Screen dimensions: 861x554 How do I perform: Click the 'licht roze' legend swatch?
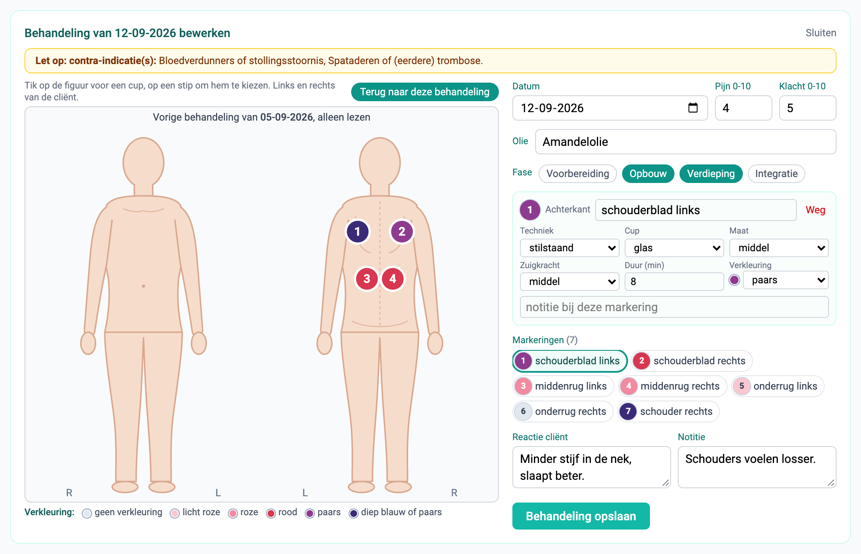pos(175,513)
